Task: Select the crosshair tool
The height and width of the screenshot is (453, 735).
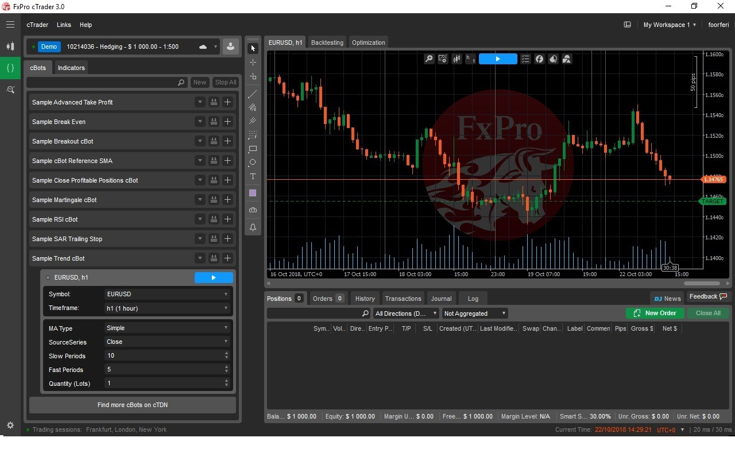Action: 253,62
